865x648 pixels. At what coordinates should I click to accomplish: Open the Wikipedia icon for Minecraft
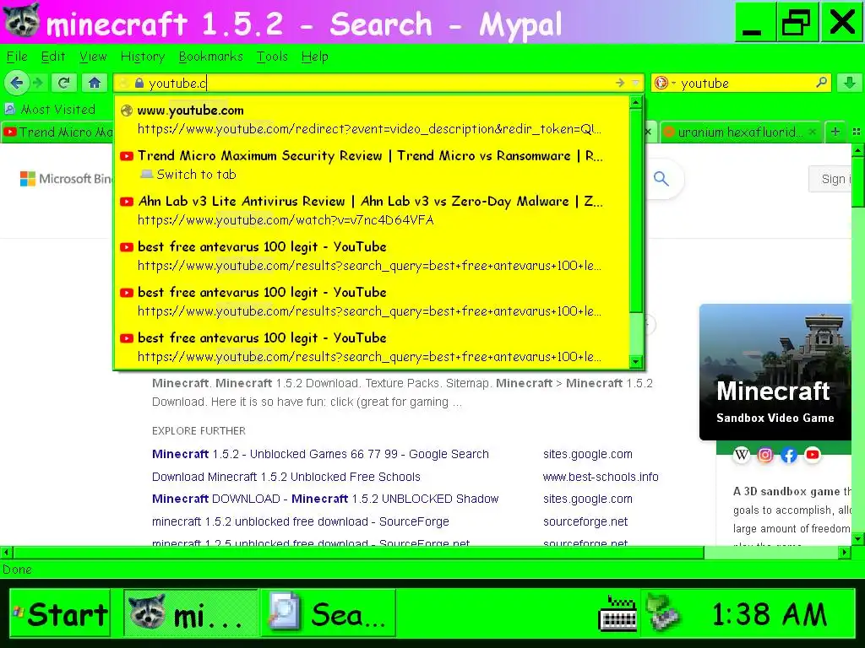pyautogui.click(x=742, y=455)
